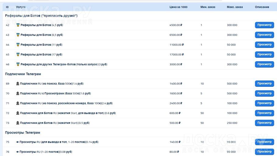Select the Подписчики Телеграм category heading

(x=23, y=74)
